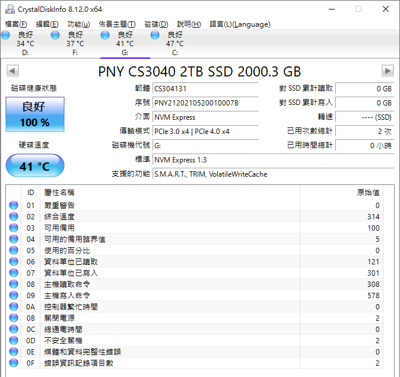Viewport: 400px width, 377px height.
Task: Switch to drive D: 34 °C tab
Action: point(26,43)
